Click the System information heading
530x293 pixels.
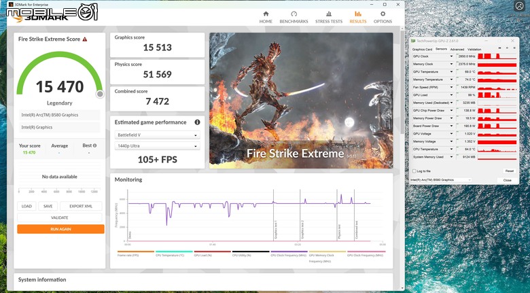[x=42, y=279]
